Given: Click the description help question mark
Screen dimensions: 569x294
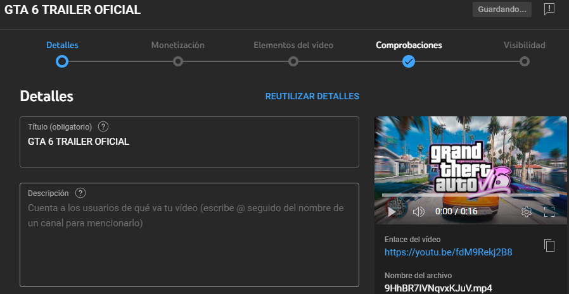Looking at the screenshot, I should click(80, 193).
